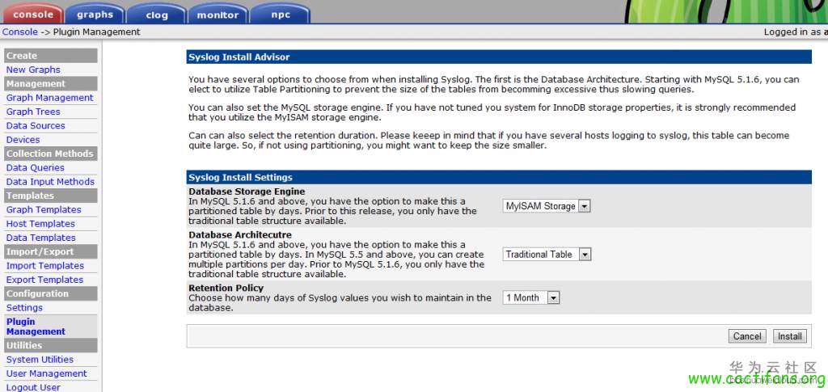Click the Database Storage Engine label
Viewport: 828px width, 392px height.
pos(247,192)
